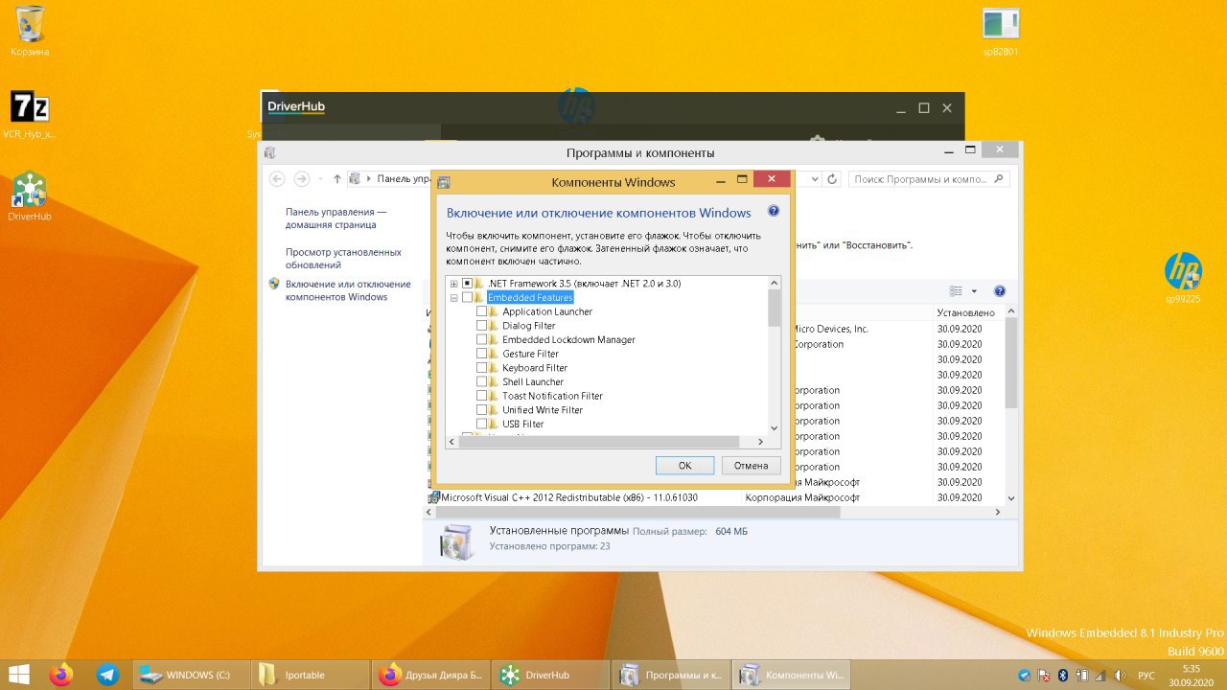The width and height of the screenshot is (1227, 690).
Task: Click the taskbar clock showing 5:35
Action: click(1191, 676)
